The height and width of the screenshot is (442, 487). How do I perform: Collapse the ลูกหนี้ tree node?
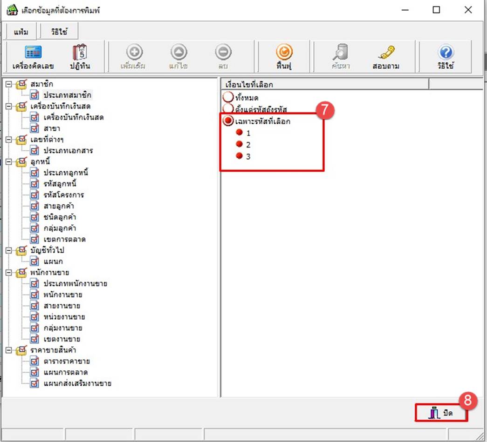8,162
